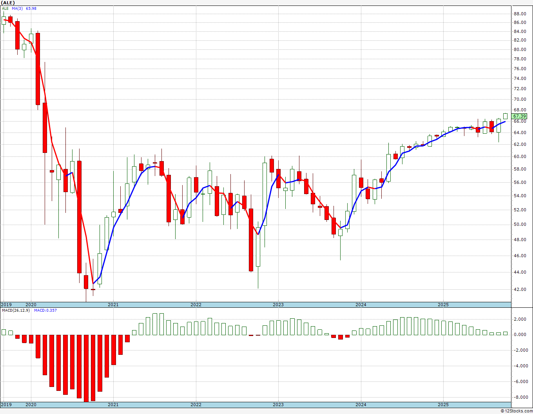Select 2021 on the MACD panel time axis
The image size is (533, 414).
coord(113,405)
